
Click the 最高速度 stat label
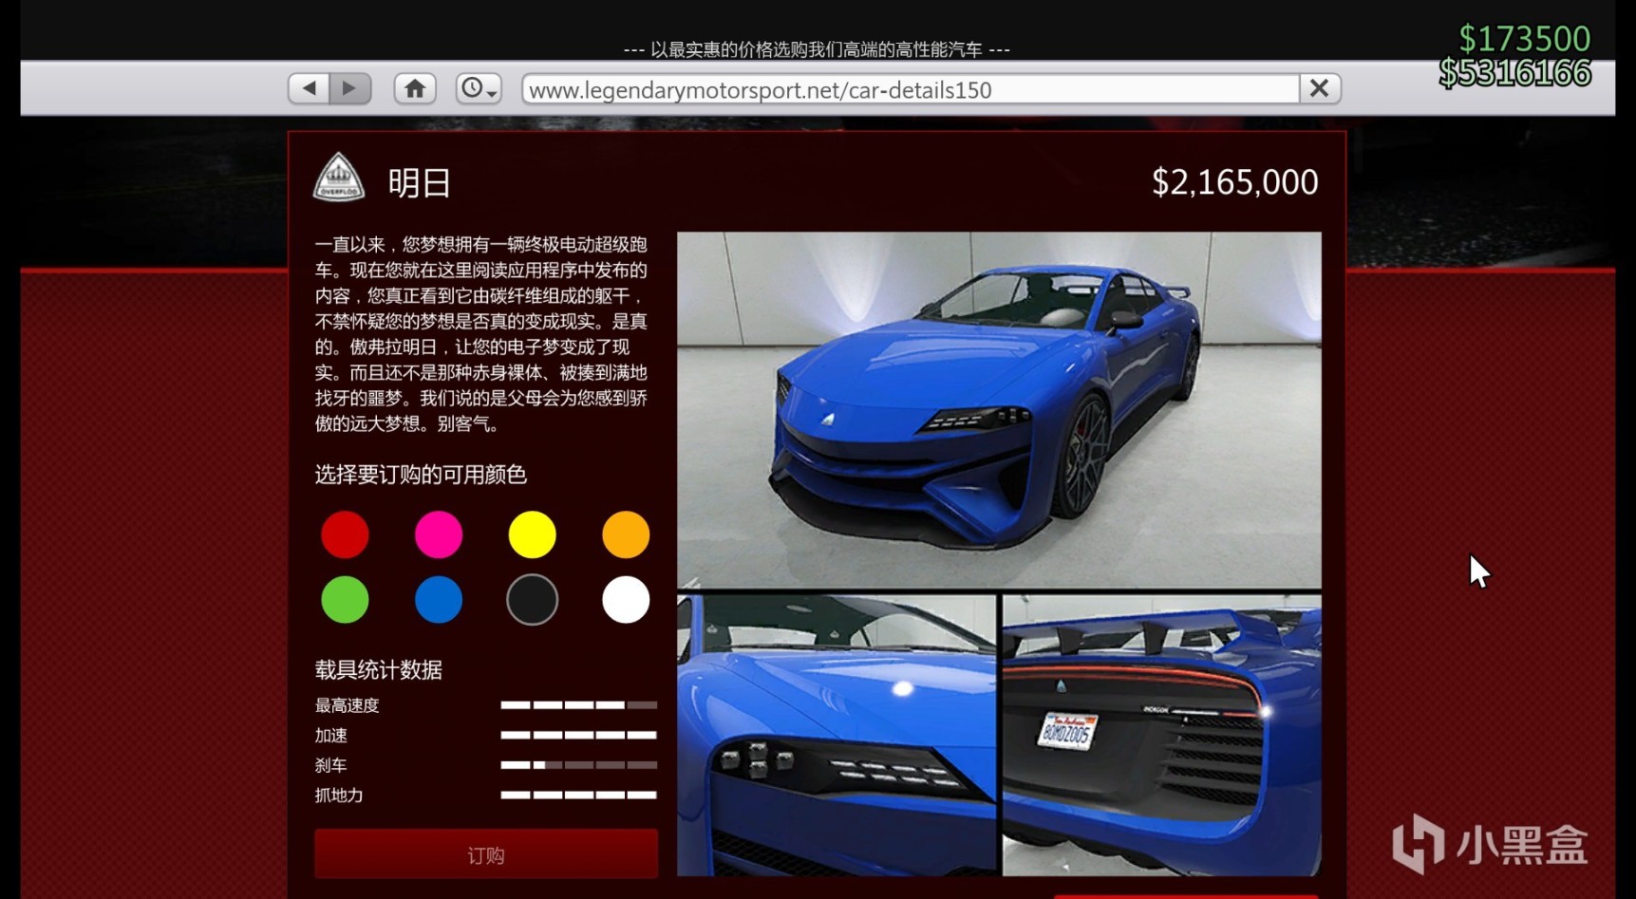tap(348, 705)
